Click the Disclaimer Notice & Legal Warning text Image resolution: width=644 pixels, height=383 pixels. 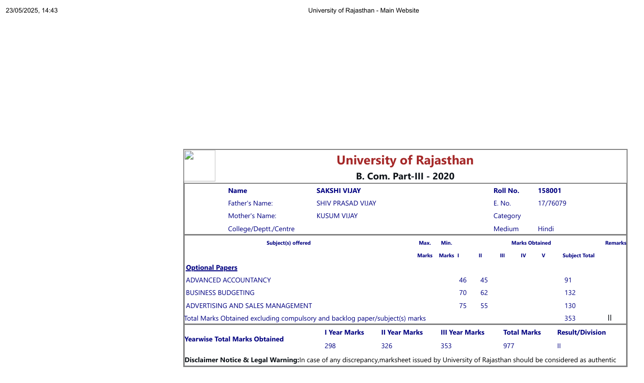click(x=242, y=360)
